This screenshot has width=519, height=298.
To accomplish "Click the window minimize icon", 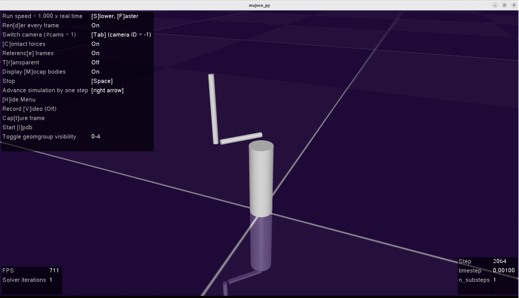I will point(495,5).
